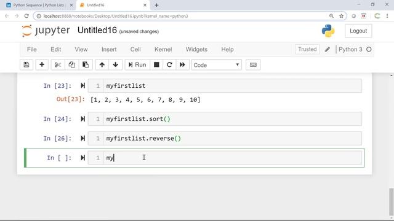This screenshot has width=394, height=221.
Task: Run the current cell from the toolbar
Action: 137,65
